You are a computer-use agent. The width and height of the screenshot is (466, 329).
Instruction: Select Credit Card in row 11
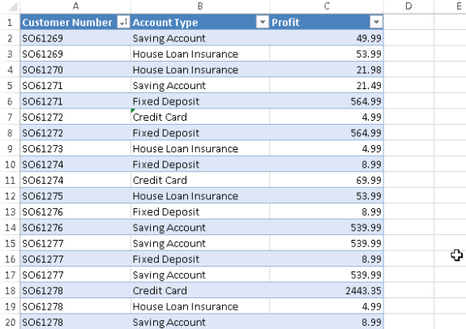[x=200, y=180]
